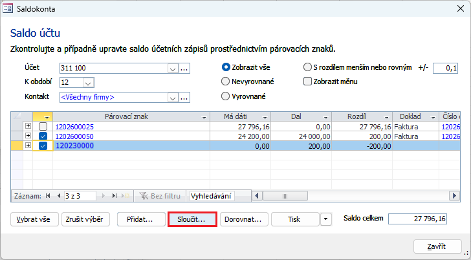Uncheck the box for row 1202600050

coord(43,136)
